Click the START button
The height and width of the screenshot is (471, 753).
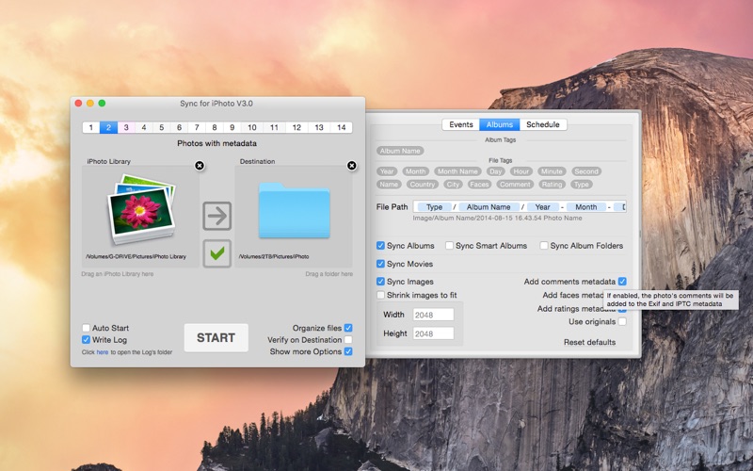216,338
